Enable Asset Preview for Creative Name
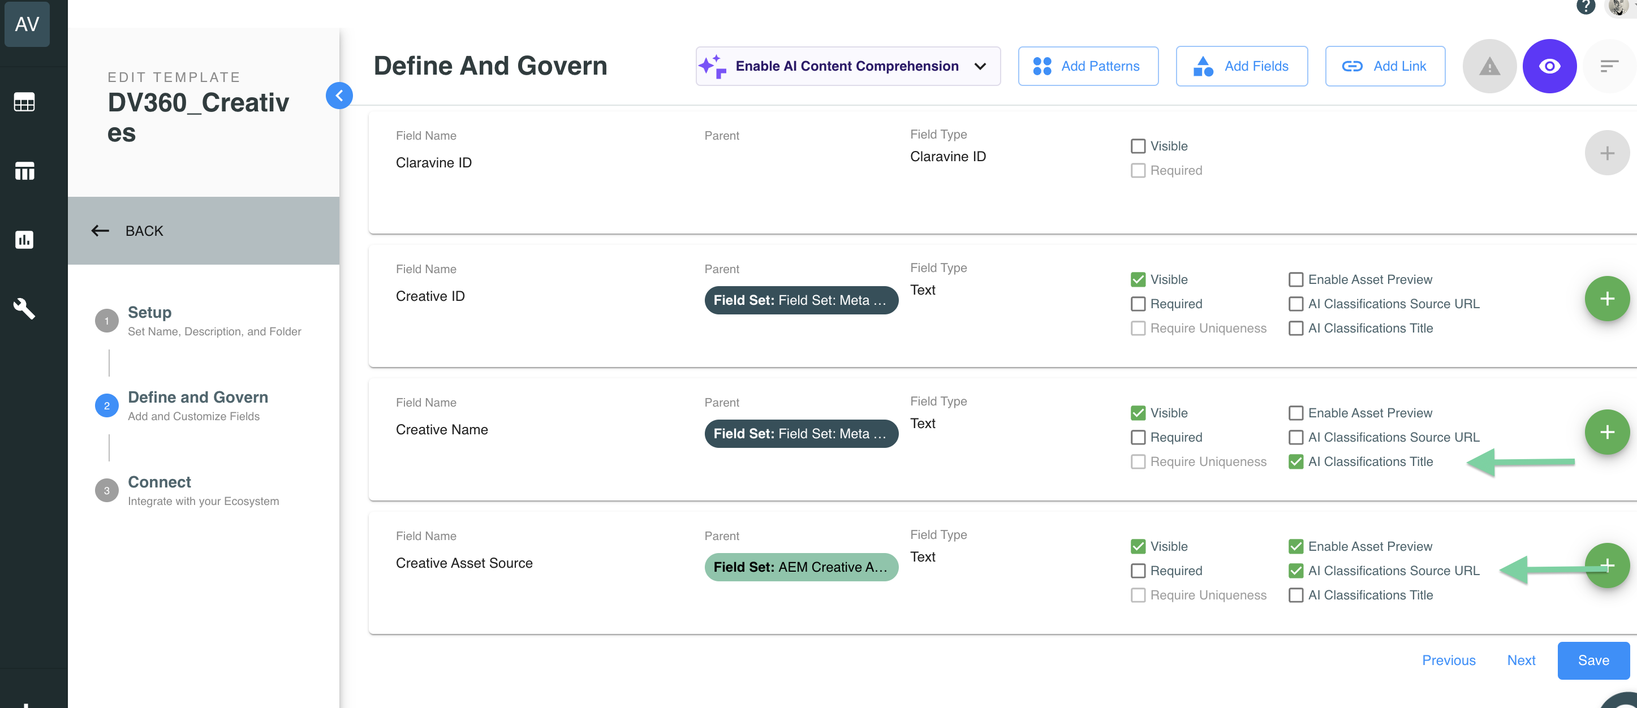The height and width of the screenshot is (708, 1637). pos(1295,413)
